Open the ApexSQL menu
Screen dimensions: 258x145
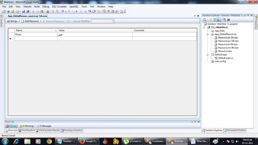coord(74,7)
